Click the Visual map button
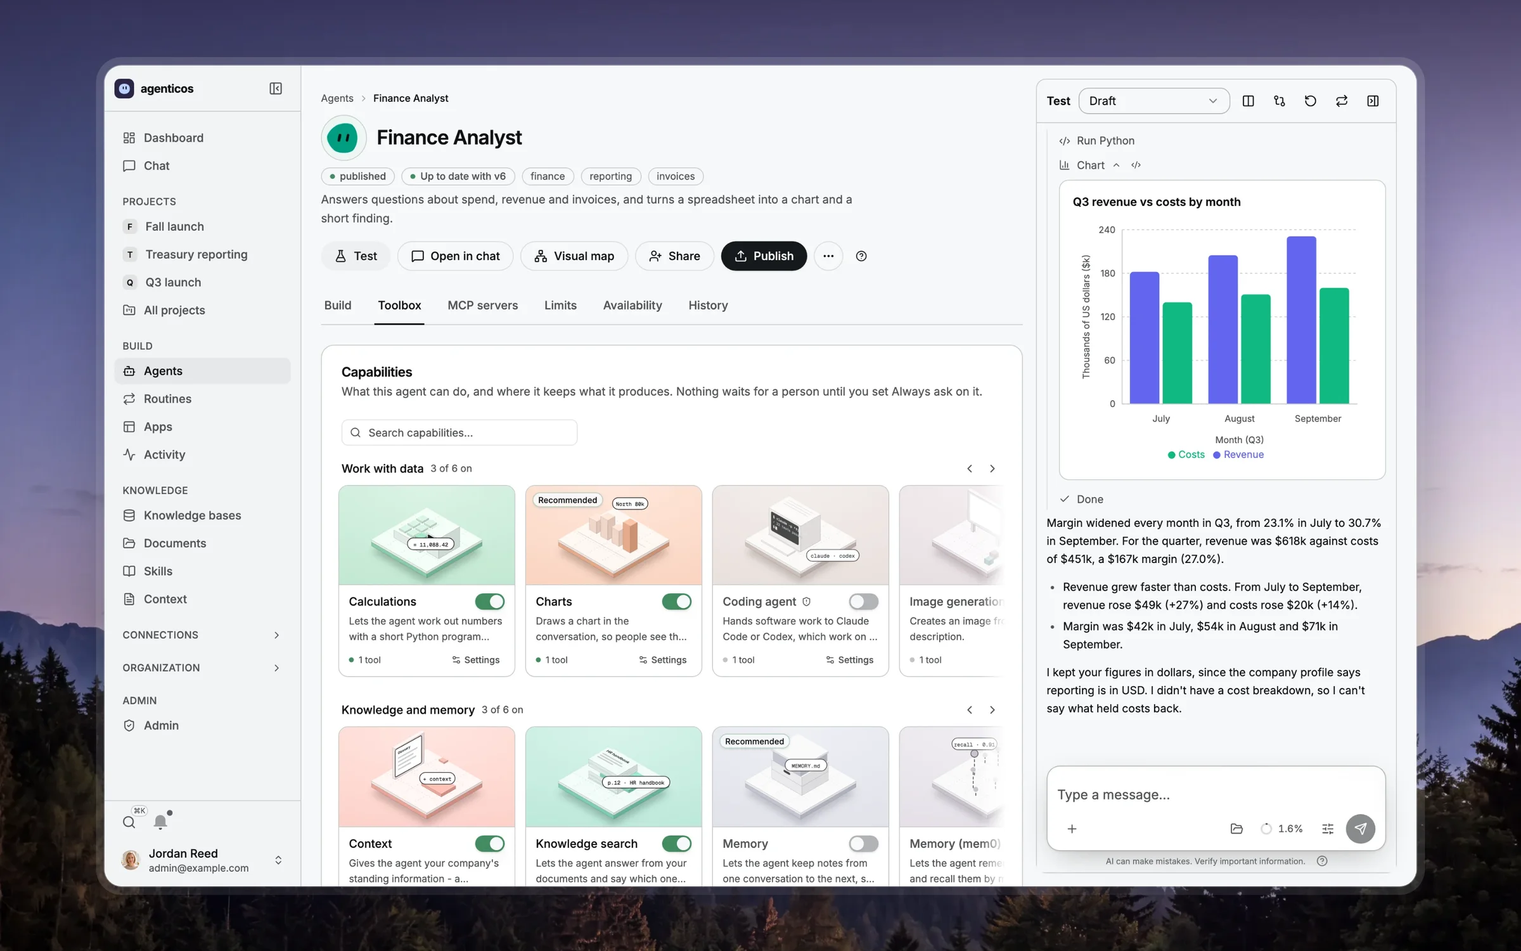This screenshot has height=951, width=1521. [x=574, y=256]
